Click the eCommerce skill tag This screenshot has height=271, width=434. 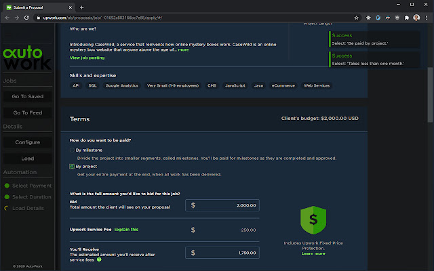(283, 85)
